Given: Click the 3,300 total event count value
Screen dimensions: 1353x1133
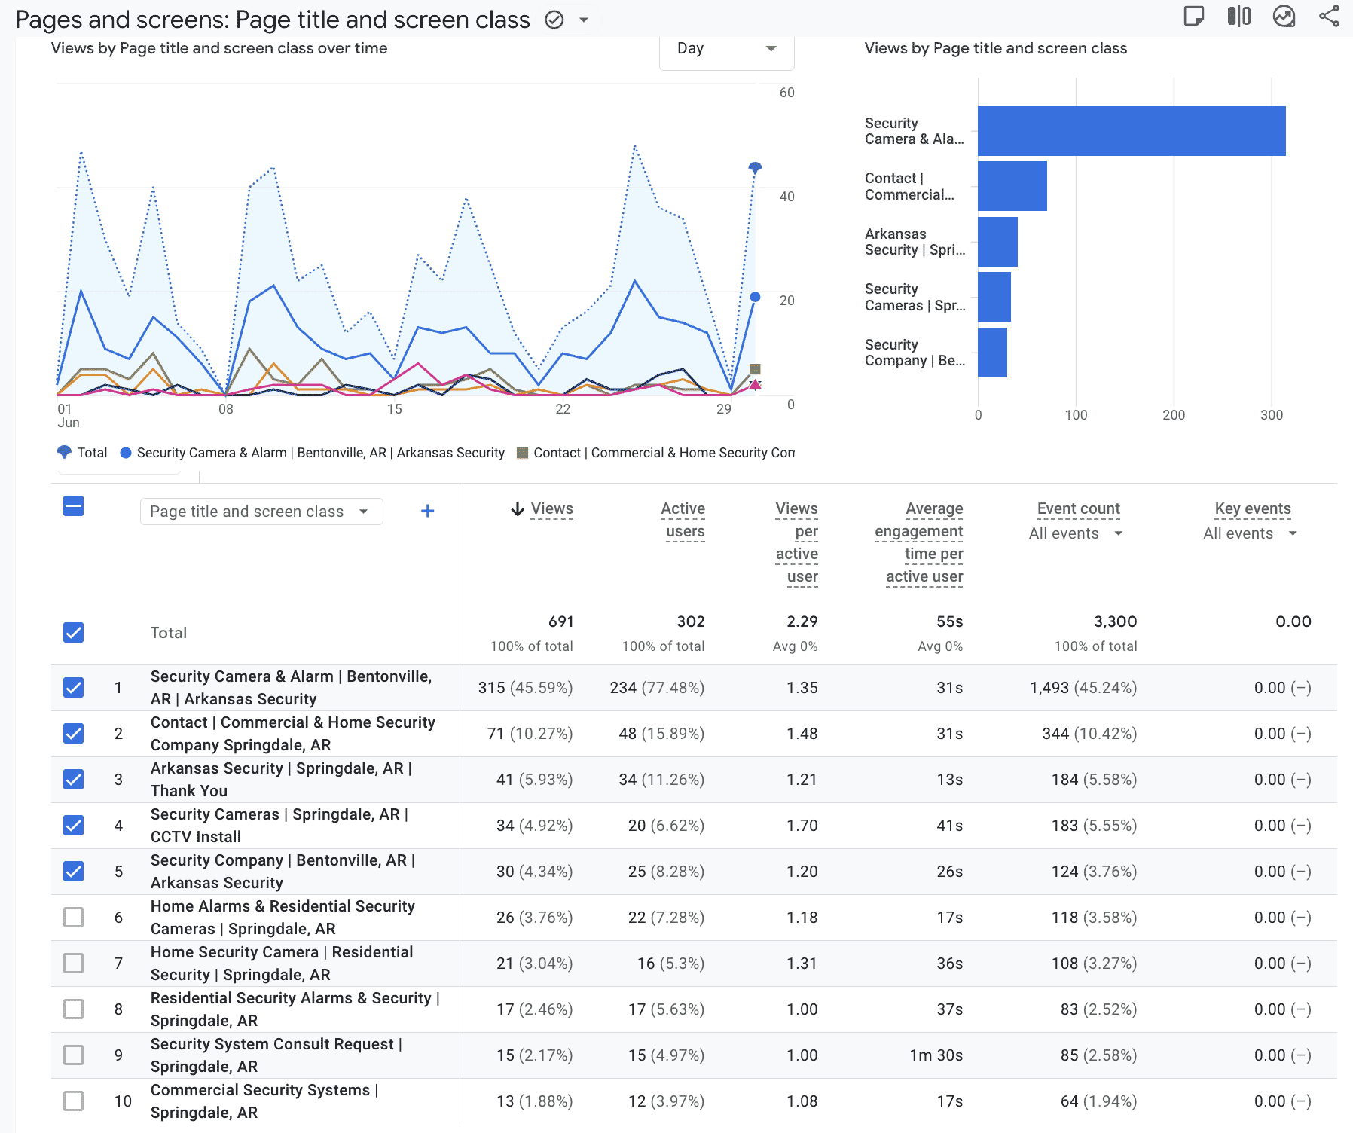Looking at the screenshot, I should coord(1115,621).
